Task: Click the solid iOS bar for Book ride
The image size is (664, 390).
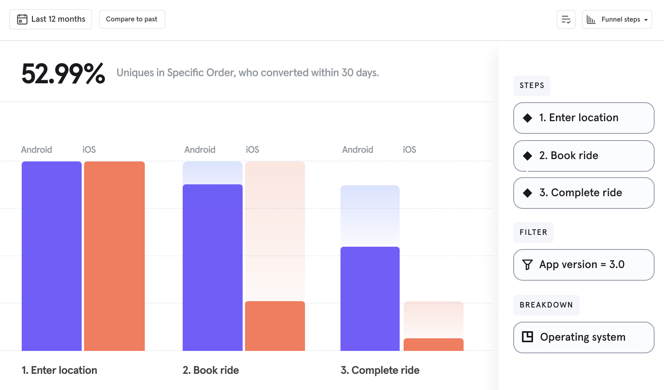Action: [275, 326]
